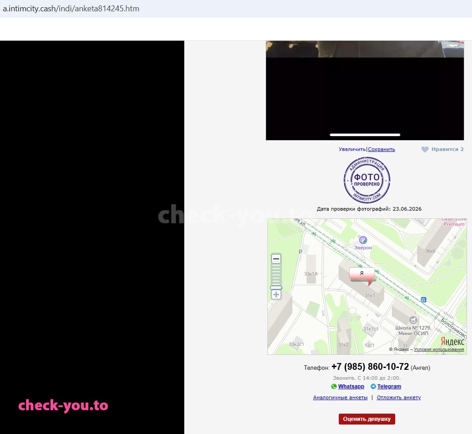Click the Отложить анкету link
Screen dimensions: 472x434
click(399, 397)
